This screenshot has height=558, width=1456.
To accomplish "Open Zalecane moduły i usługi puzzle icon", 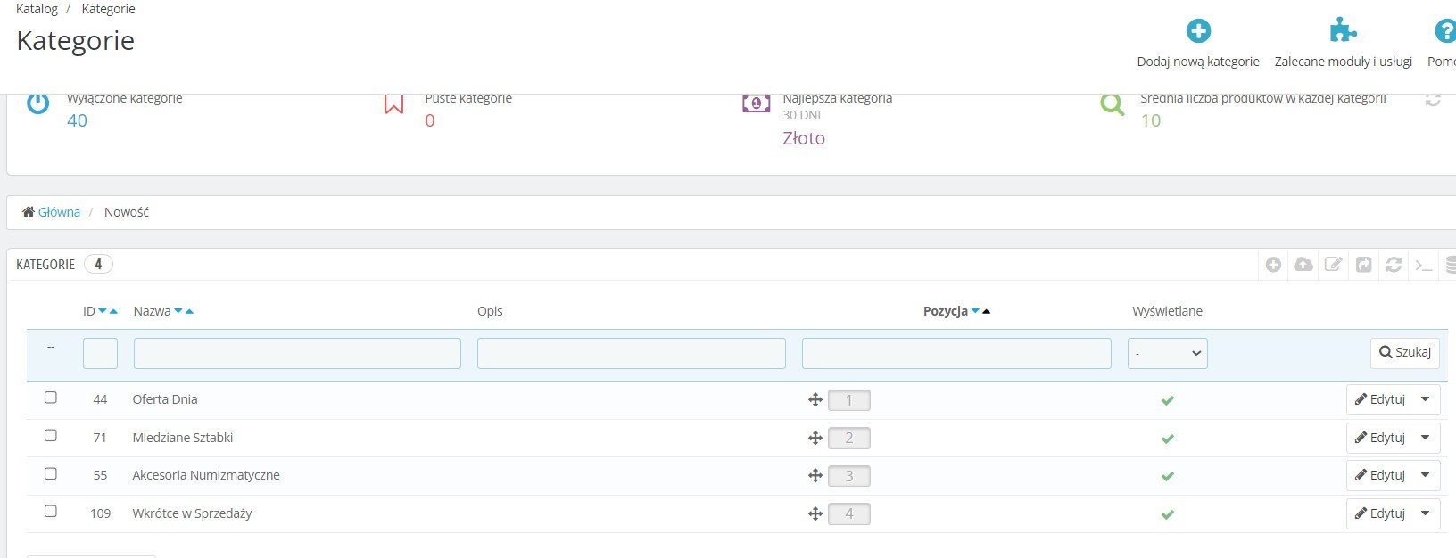I will (1343, 31).
